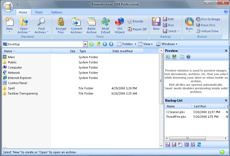This screenshot has width=230, height=156.
Task: Click the Repair ZIP tool
Action: tap(137, 29)
